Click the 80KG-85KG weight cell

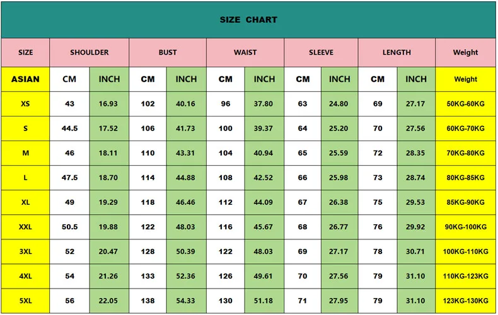click(466, 178)
